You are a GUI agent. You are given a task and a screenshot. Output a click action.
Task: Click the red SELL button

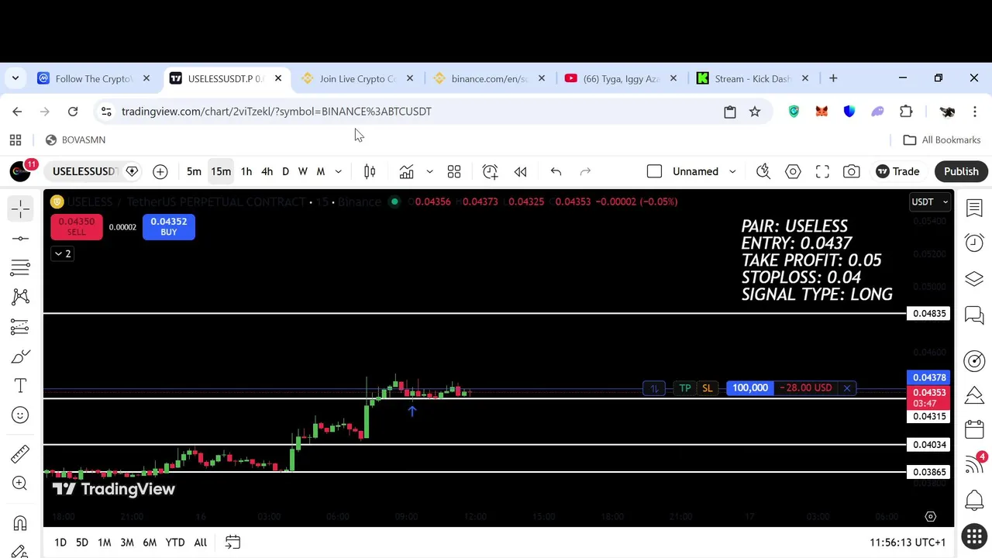(x=76, y=226)
